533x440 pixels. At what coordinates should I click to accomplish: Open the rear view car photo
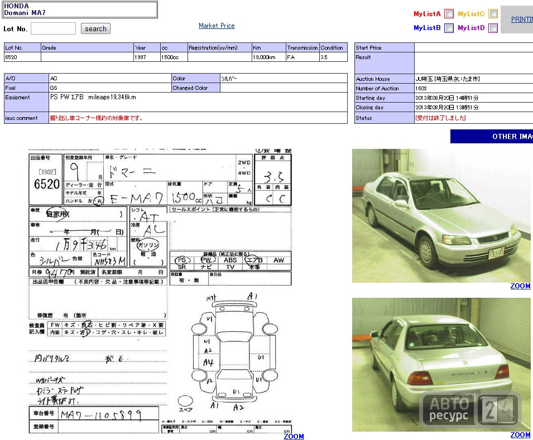pyautogui.click(x=441, y=365)
